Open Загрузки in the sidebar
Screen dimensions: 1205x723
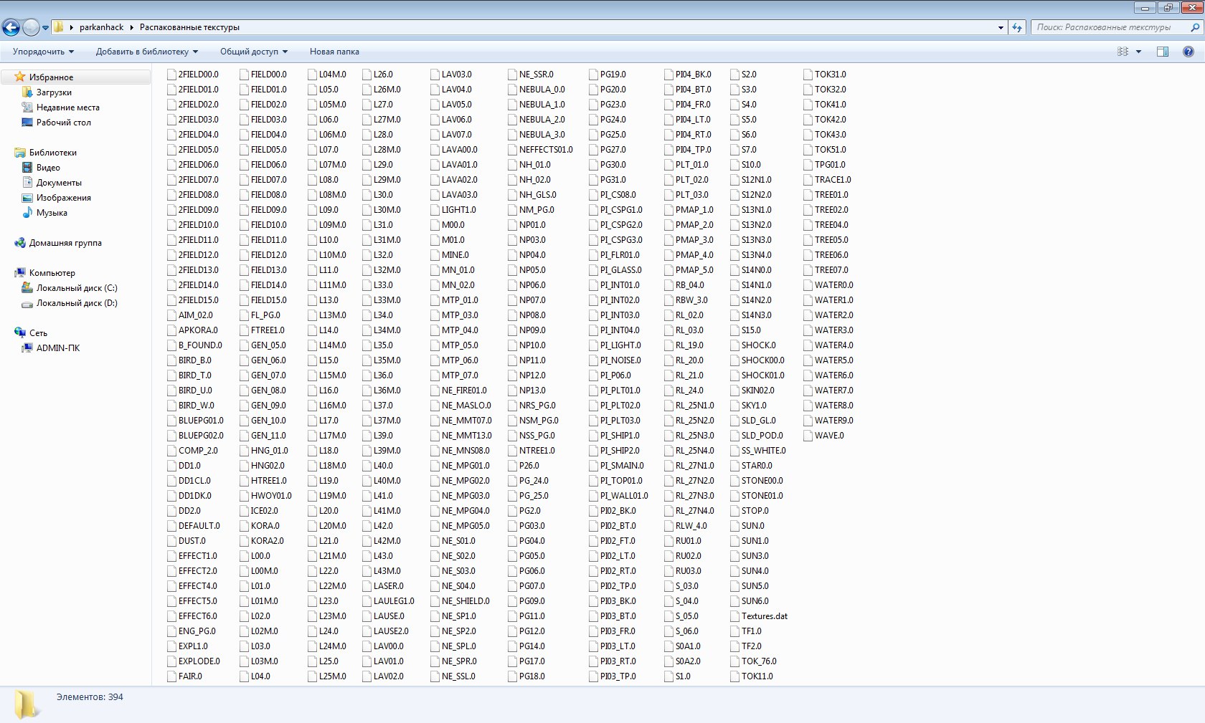click(54, 92)
